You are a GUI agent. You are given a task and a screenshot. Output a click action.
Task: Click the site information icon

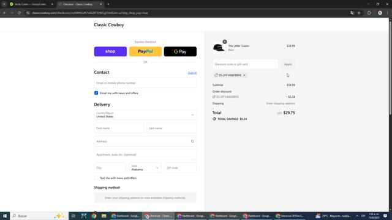tap(28, 13)
